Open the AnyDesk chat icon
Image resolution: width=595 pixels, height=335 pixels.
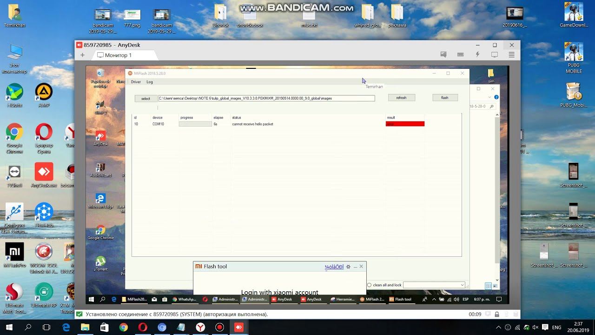pyautogui.click(x=443, y=54)
